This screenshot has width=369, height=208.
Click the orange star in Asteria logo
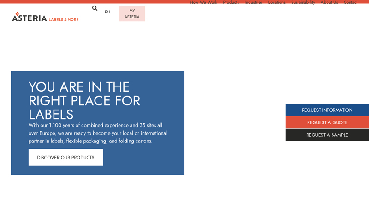tap(17, 14)
